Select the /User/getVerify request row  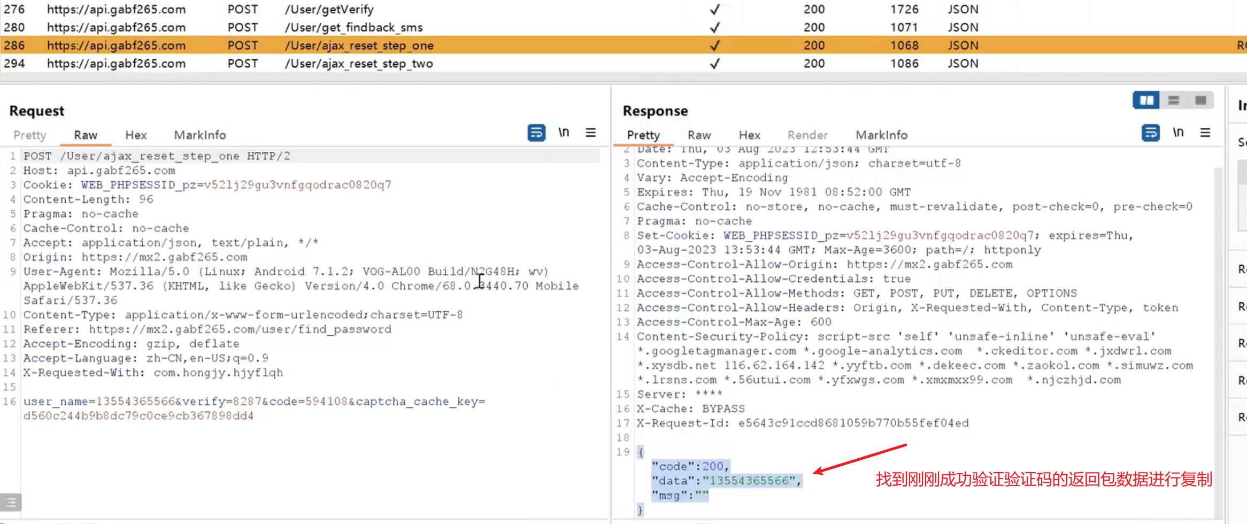[329, 10]
